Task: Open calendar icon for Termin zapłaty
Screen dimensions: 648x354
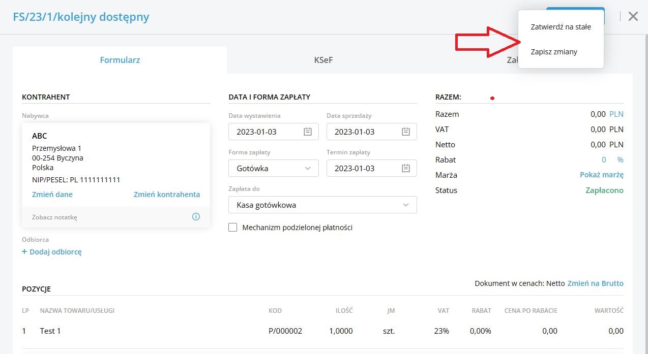Action: coord(405,168)
